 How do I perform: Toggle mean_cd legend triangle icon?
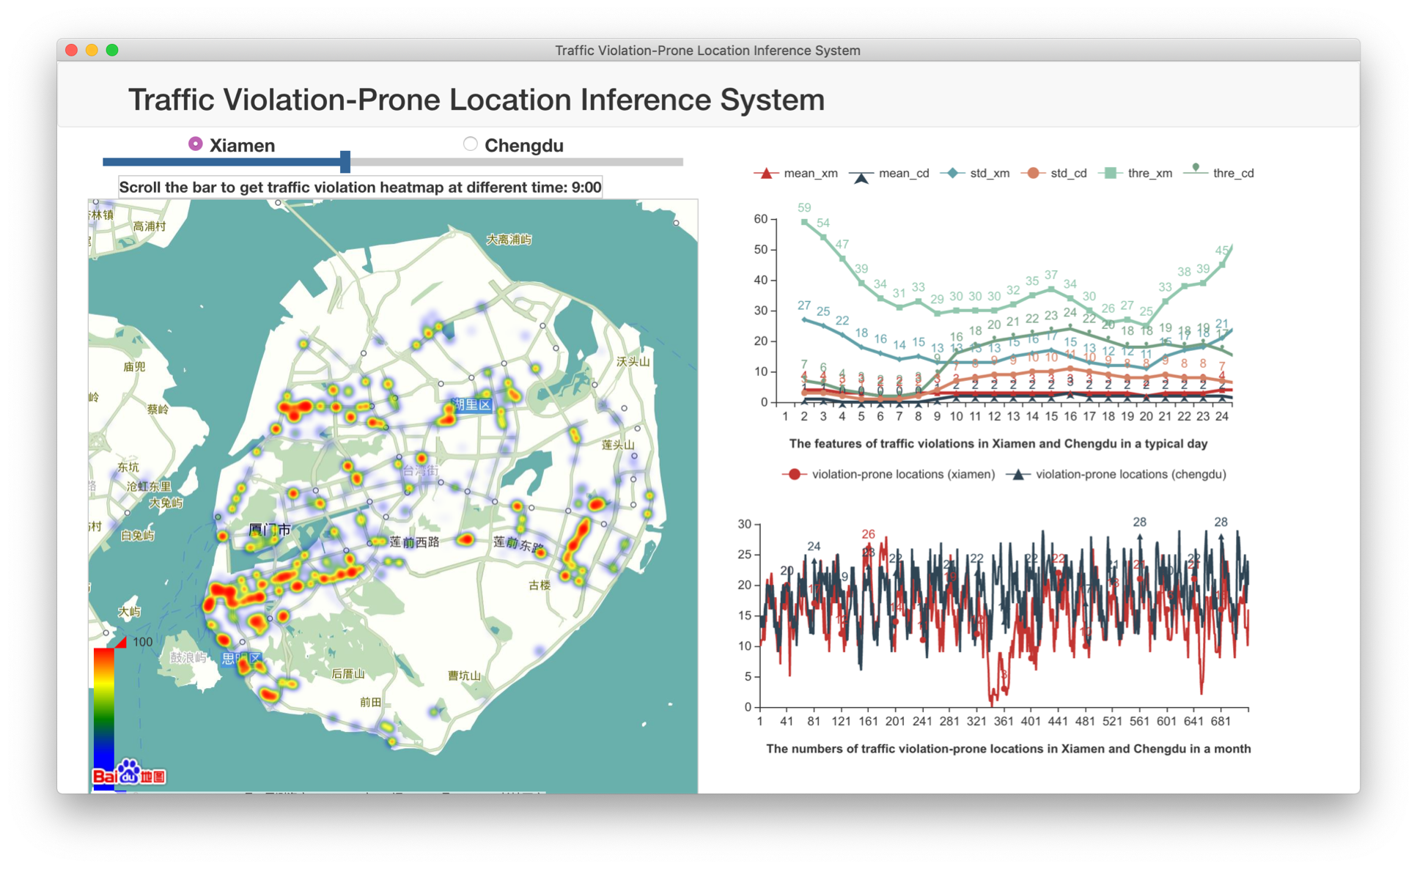[861, 174]
